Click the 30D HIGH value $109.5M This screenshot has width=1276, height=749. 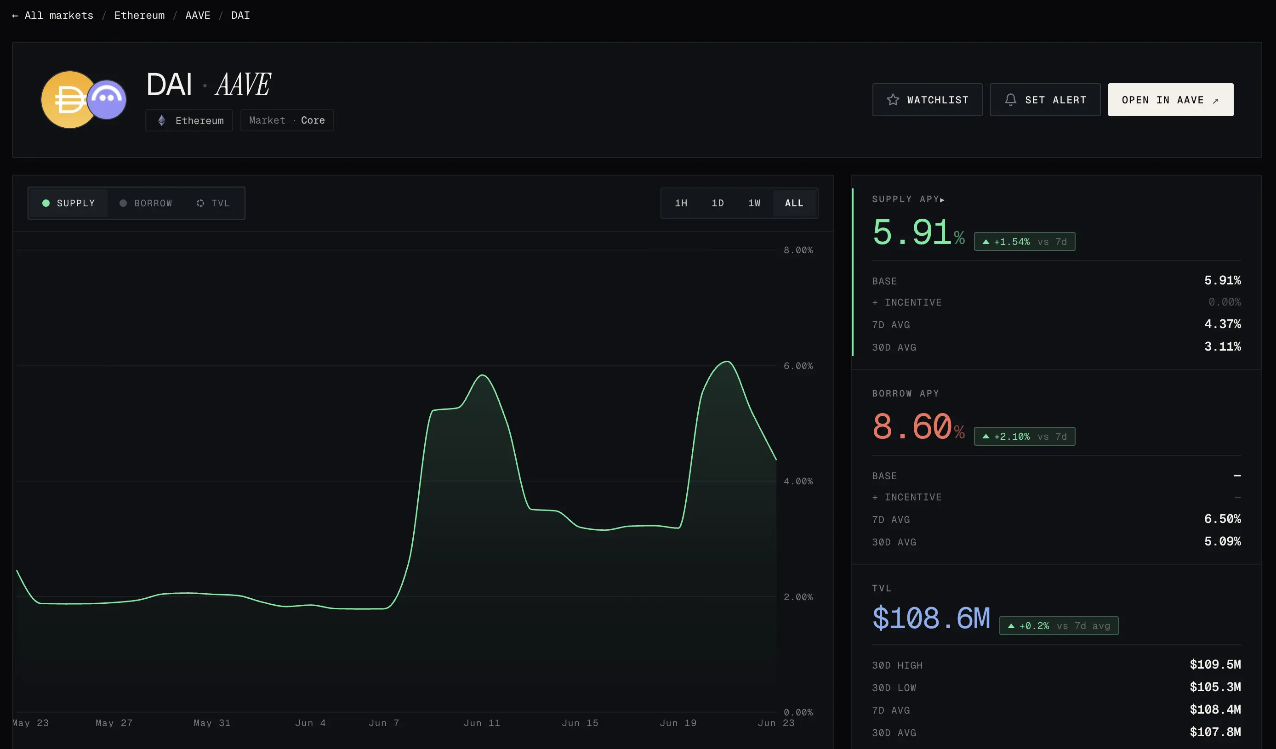click(x=1215, y=665)
